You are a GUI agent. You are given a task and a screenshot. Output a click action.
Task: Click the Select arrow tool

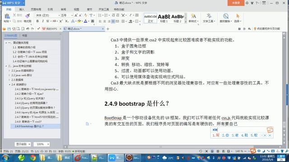coord(238,18)
